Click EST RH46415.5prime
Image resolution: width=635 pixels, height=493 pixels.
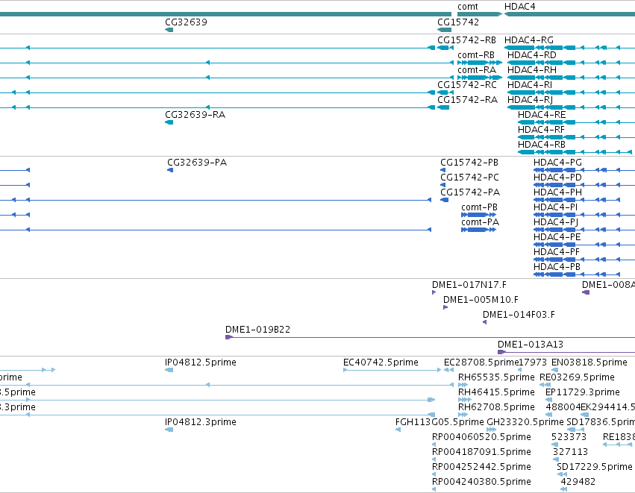tap(496, 393)
